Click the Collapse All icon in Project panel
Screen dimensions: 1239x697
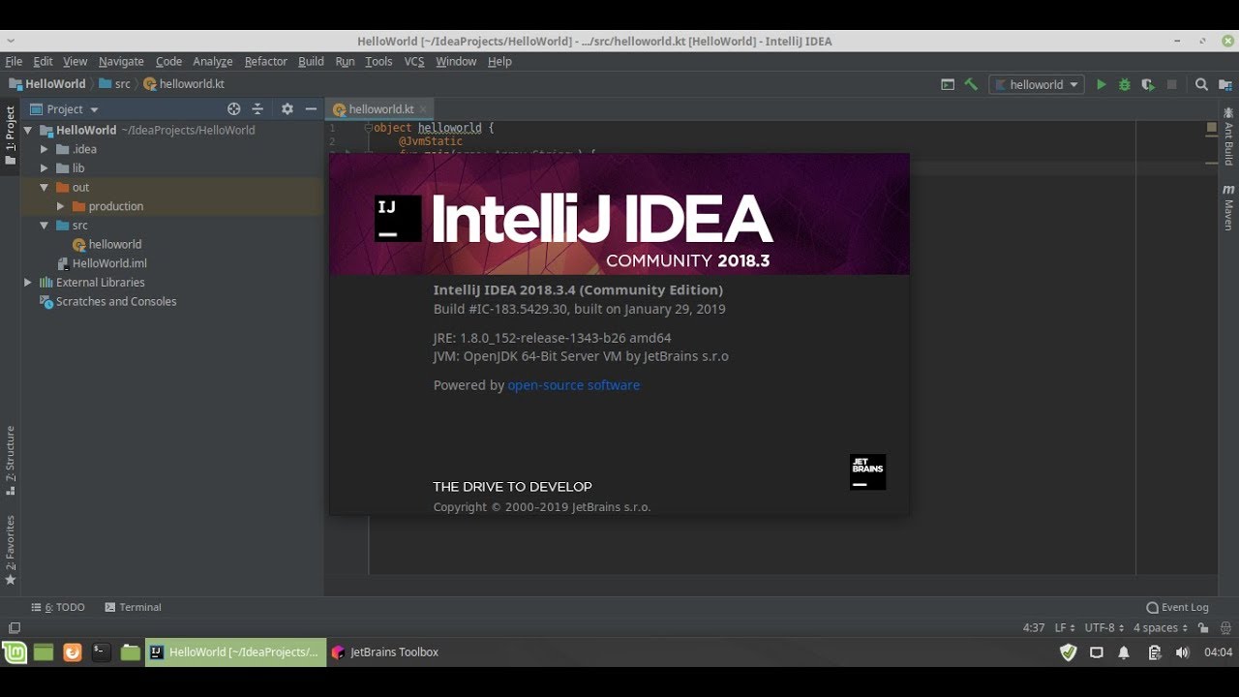pyautogui.click(x=257, y=109)
